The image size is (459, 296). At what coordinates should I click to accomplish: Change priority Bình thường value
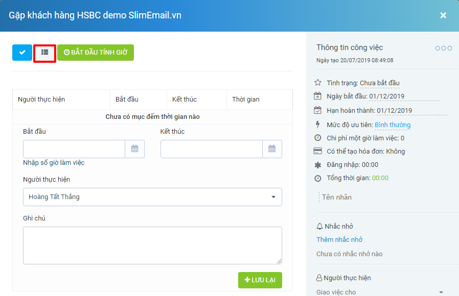(x=392, y=125)
